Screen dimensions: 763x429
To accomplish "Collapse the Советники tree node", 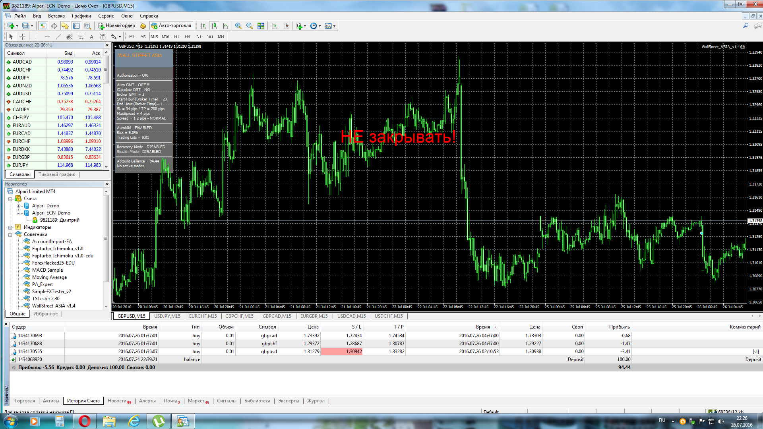I will [10, 234].
